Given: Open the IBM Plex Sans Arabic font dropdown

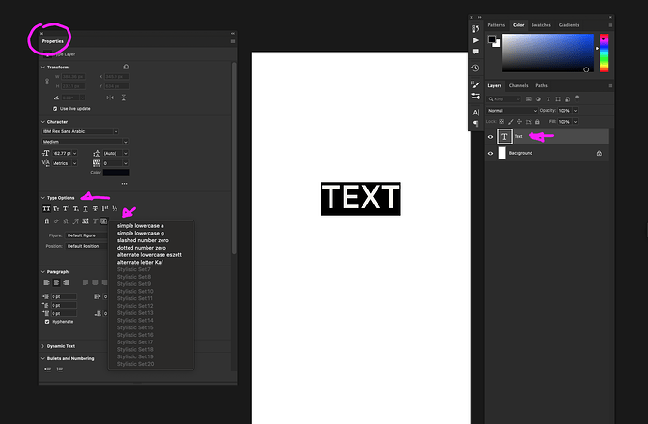Looking at the screenshot, I should click(80, 131).
